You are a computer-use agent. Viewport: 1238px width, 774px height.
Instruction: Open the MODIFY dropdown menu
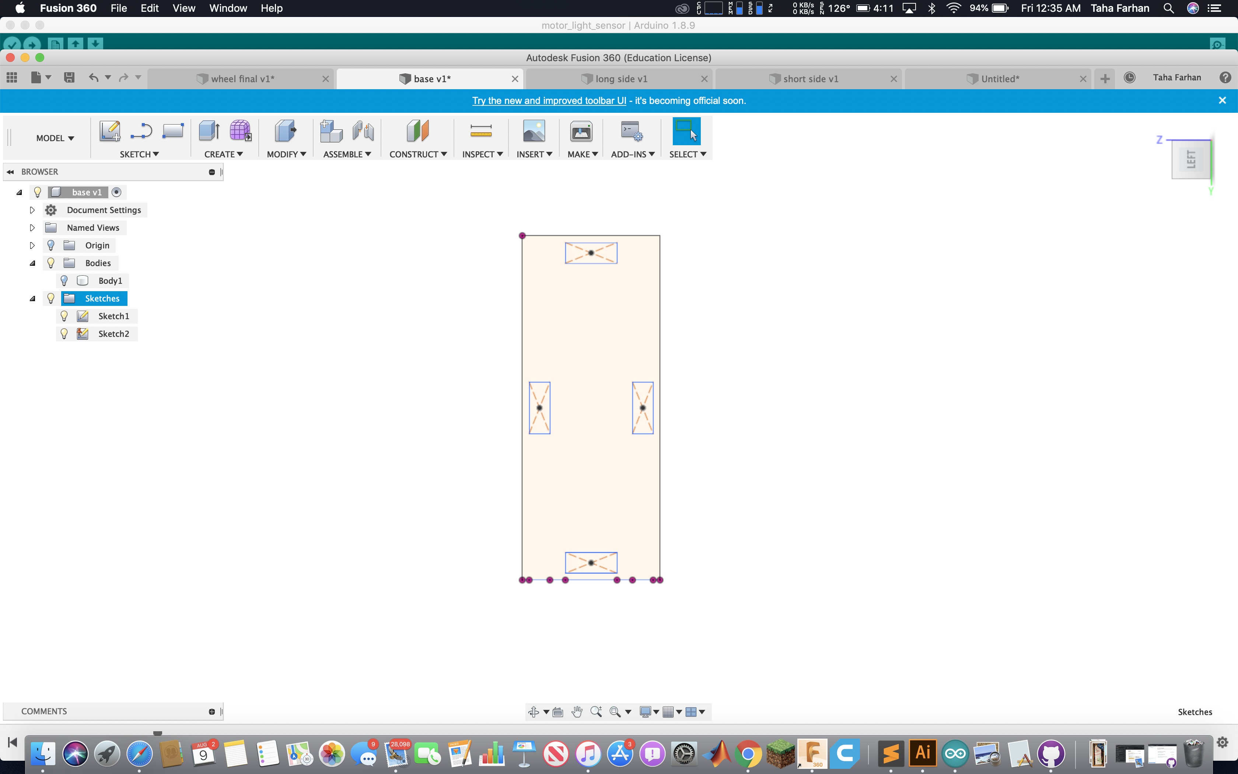pos(287,154)
